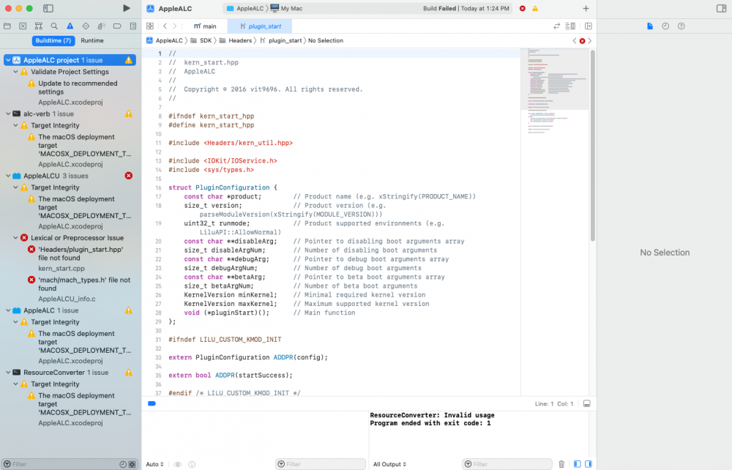Screen dimensions: 732x470
Task: Select the plugin_start editor tab
Action: (x=260, y=26)
